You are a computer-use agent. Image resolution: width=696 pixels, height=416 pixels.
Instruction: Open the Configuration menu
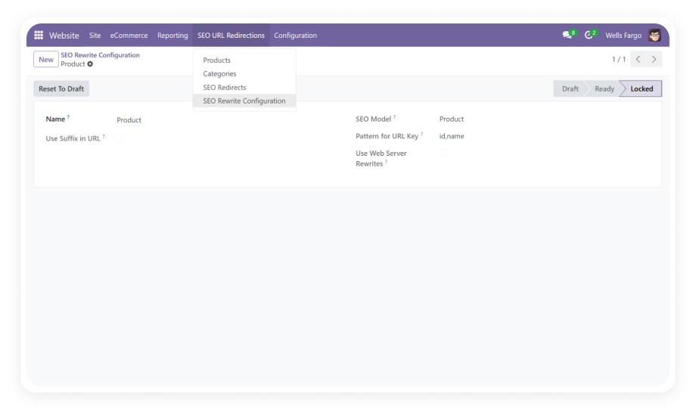[295, 35]
